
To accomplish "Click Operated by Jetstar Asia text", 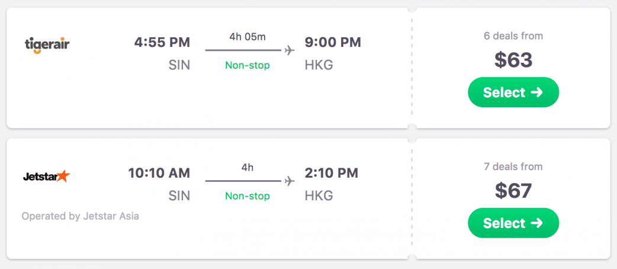I will point(81,216).
